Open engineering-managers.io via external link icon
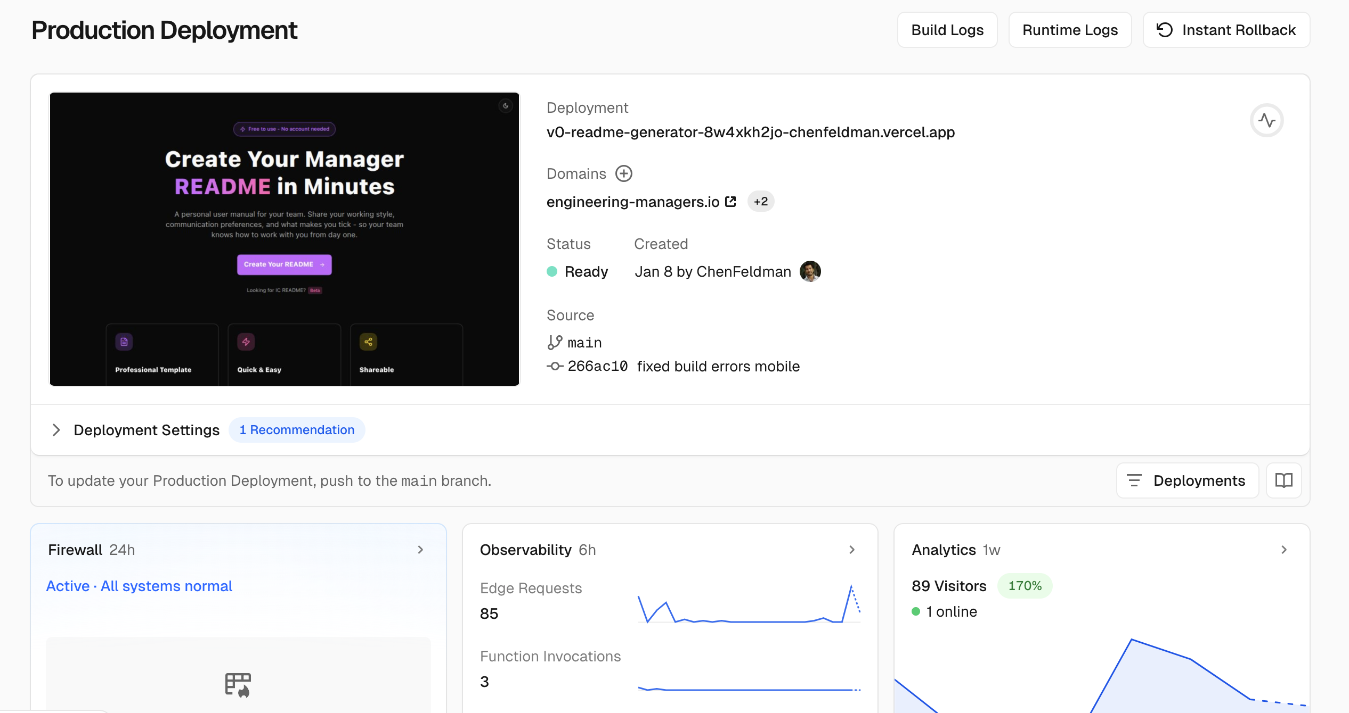Viewport: 1349px width, 713px height. click(730, 201)
